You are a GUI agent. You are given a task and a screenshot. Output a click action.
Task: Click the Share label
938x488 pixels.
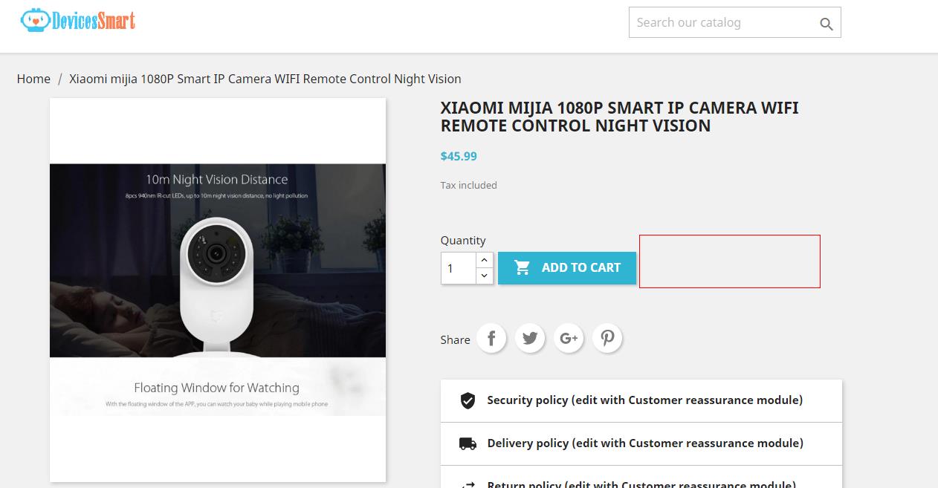tap(455, 339)
